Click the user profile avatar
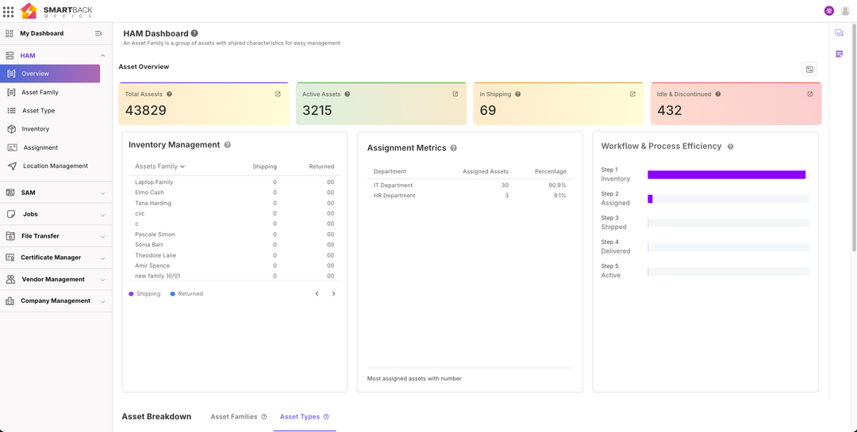 pyautogui.click(x=845, y=11)
